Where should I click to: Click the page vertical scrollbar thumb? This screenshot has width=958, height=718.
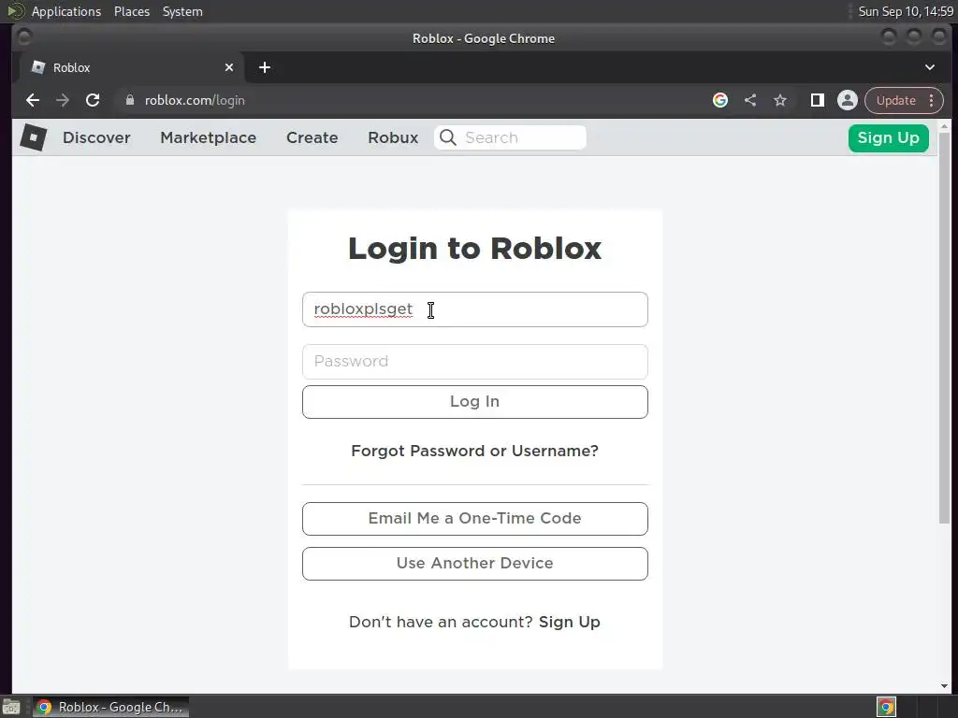[x=944, y=327]
